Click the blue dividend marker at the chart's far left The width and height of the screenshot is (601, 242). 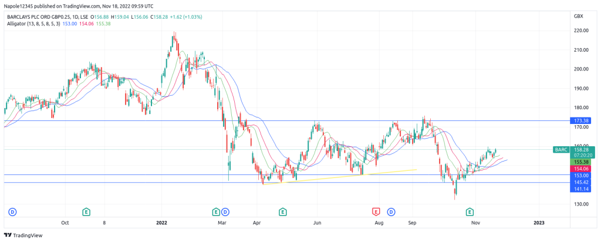coord(12,211)
